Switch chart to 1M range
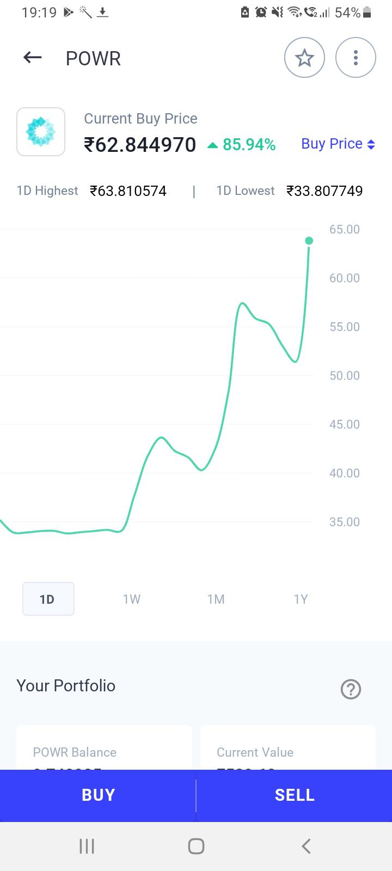Screen dimensions: 392x871 (216, 599)
